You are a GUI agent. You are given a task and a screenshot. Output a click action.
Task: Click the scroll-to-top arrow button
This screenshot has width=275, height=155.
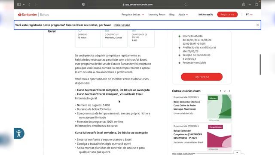click(x=237, y=152)
